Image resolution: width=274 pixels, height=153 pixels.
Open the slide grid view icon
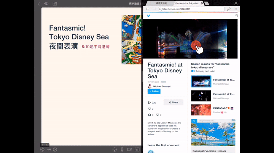pyautogui.click(x=137, y=150)
